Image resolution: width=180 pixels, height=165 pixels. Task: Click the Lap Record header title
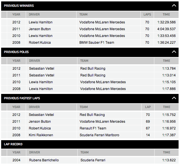(13, 144)
